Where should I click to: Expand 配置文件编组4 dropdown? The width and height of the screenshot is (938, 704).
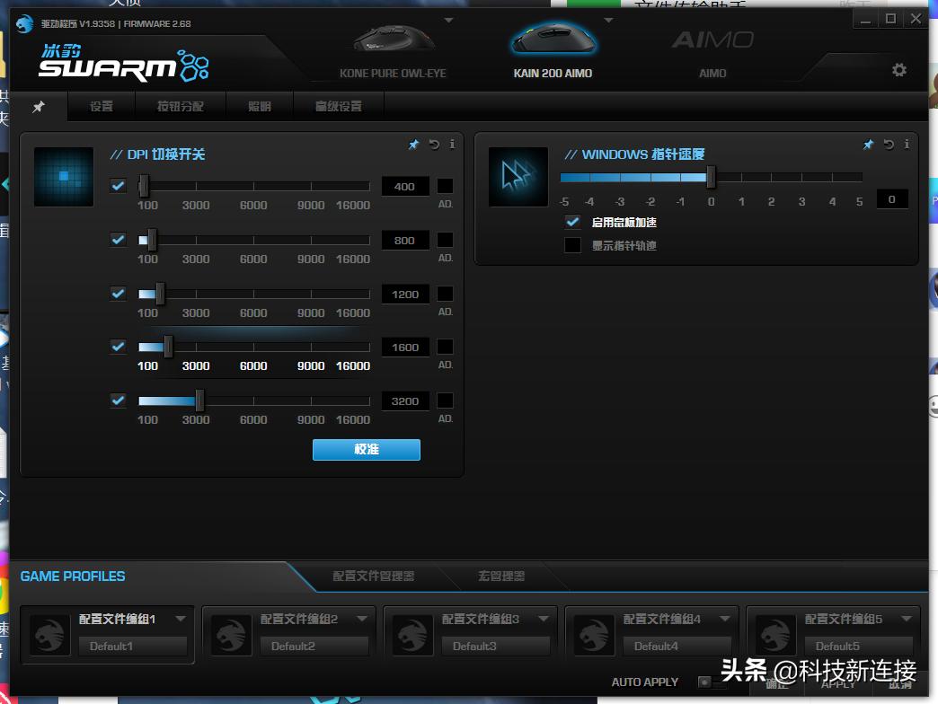(725, 619)
